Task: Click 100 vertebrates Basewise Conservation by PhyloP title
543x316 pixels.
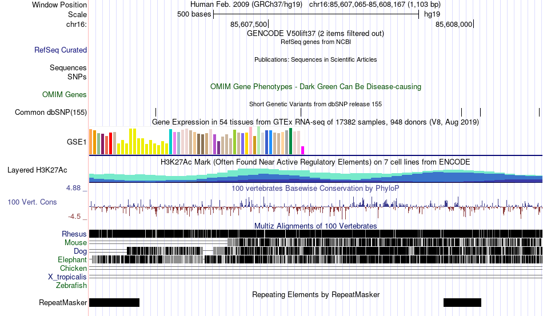Action: 316,188
